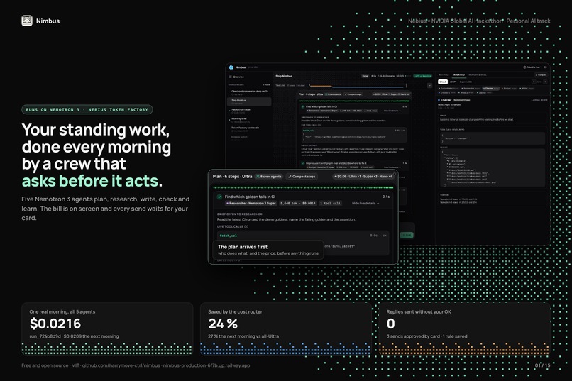Select the Researcher agent chip in Agent I/O
572x381 pixels.
click(x=471, y=89)
